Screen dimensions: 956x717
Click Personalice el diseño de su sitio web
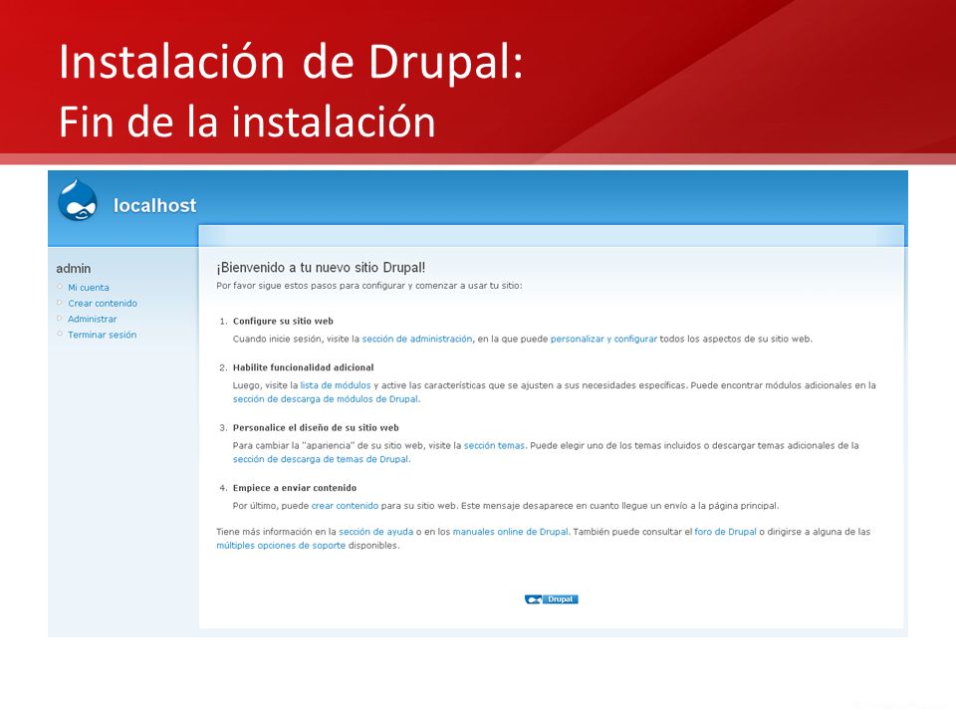click(x=316, y=428)
